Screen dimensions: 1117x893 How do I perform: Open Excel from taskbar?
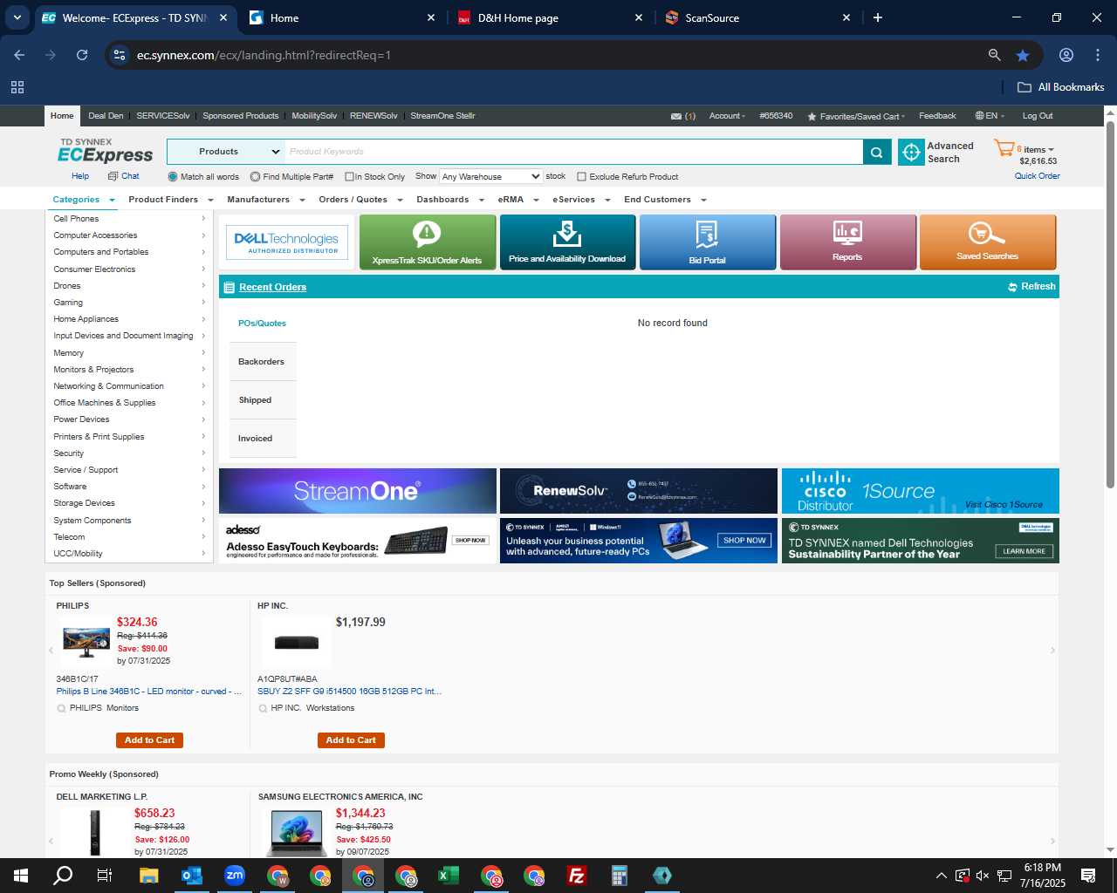point(449,876)
